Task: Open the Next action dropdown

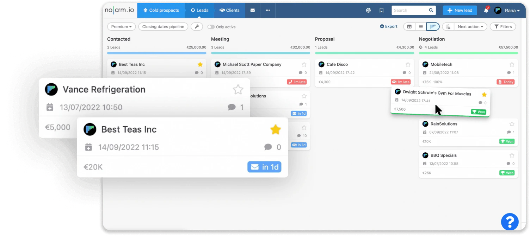Action: pyautogui.click(x=470, y=27)
